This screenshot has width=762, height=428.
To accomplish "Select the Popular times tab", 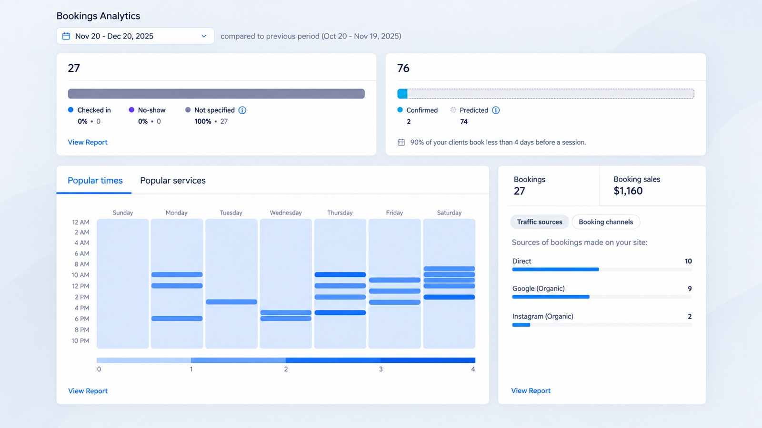I will click(x=95, y=181).
